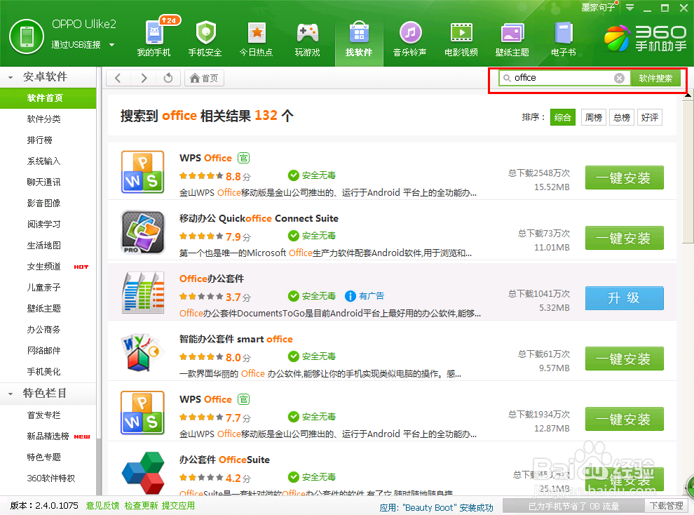Upgrade Office办公套件 with 升级 button
Image resolution: width=694 pixels, height=515 pixels.
624,298
